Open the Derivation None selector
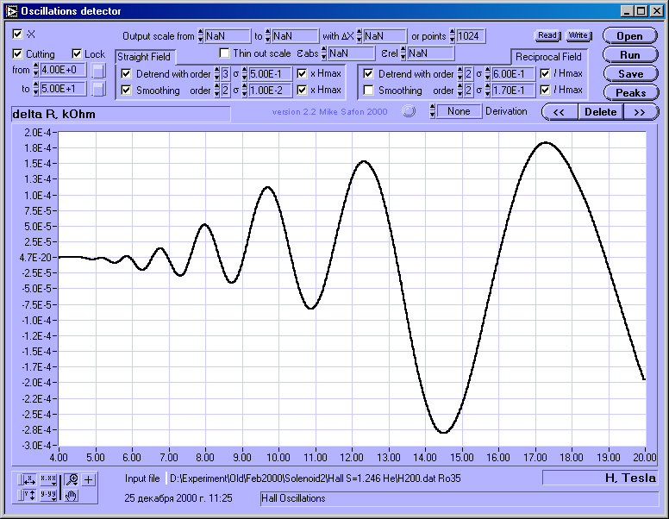 coord(459,111)
